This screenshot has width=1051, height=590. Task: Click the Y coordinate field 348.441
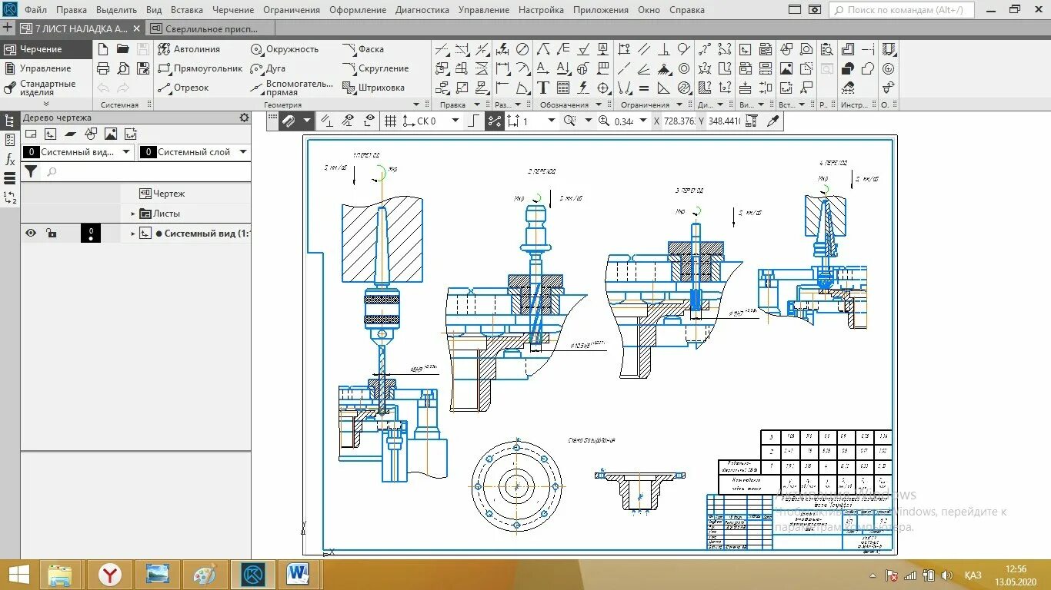[725, 121]
